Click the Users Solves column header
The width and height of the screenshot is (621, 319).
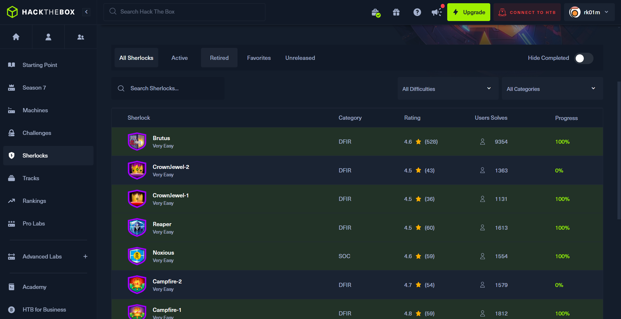491,118
